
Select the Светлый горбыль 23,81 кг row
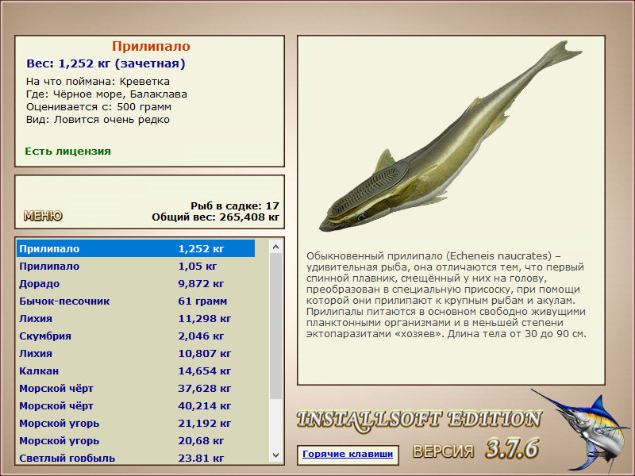click(136, 457)
